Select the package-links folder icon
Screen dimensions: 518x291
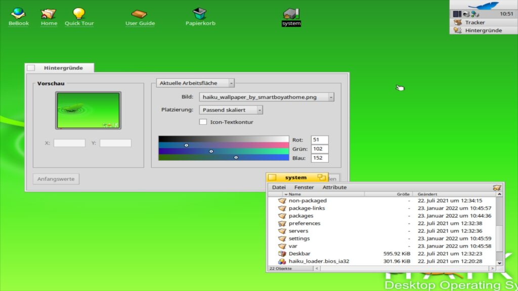tap(282, 208)
